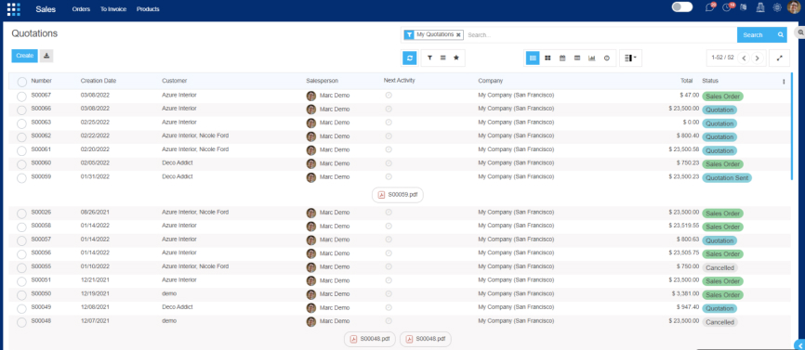Open the S00059.pdf attachment
This screenshot has width=805, height=350.
pyautogui.click(x=398, y=195)
